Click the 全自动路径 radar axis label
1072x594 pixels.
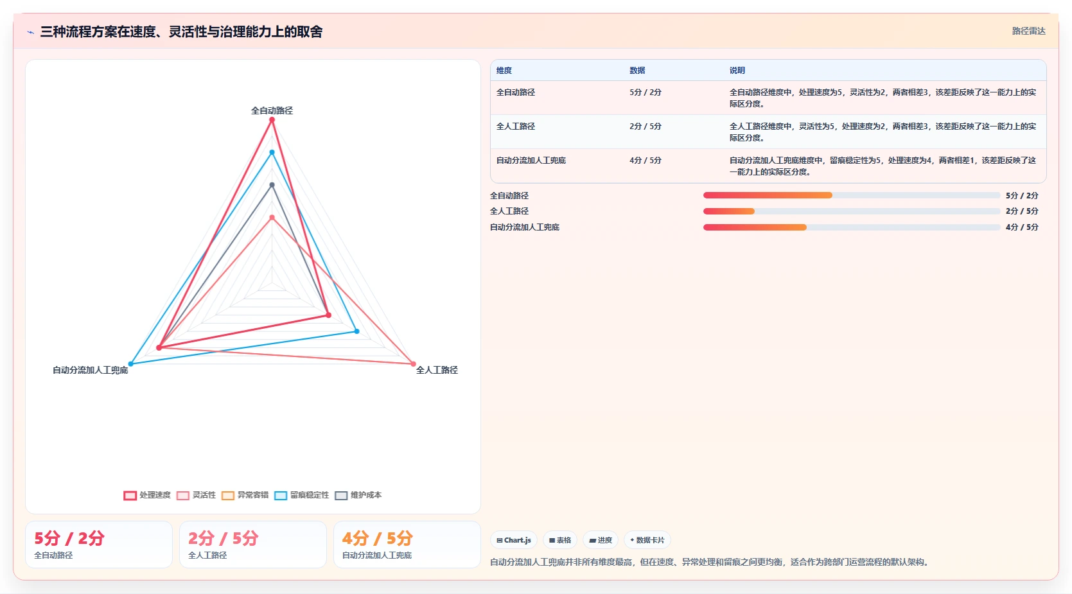272,110
